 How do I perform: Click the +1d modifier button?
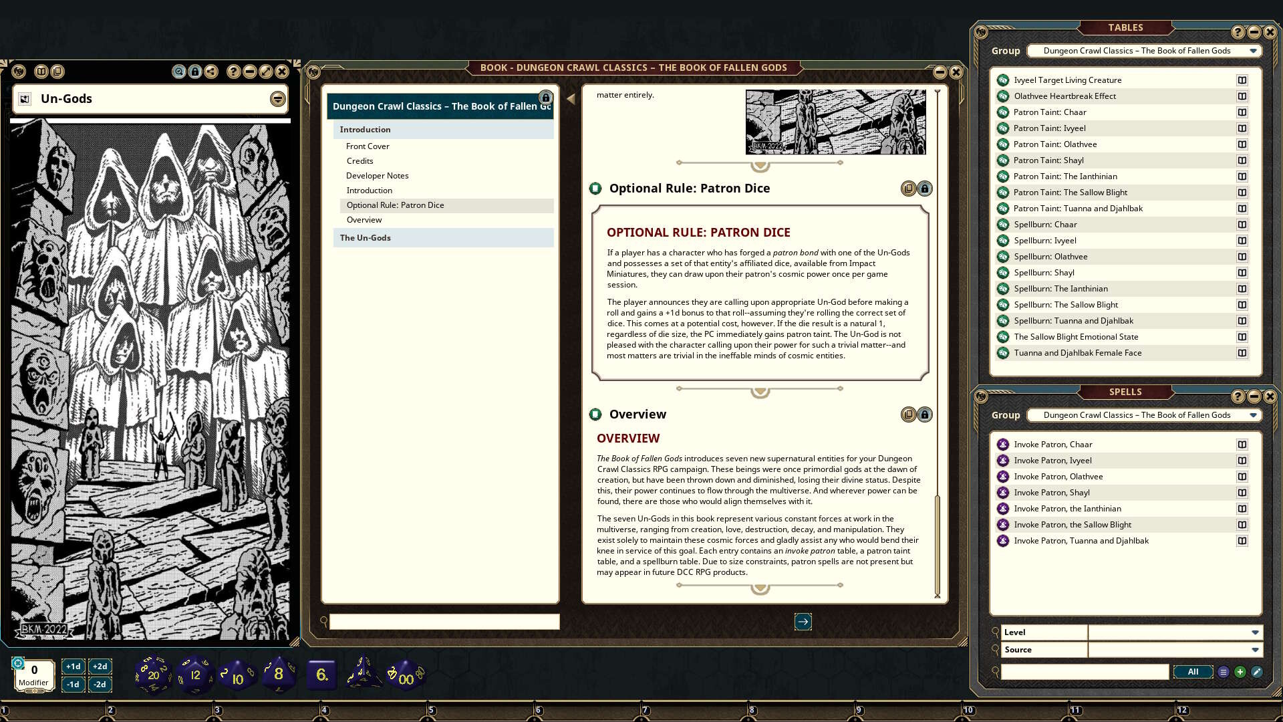[74, 666]
